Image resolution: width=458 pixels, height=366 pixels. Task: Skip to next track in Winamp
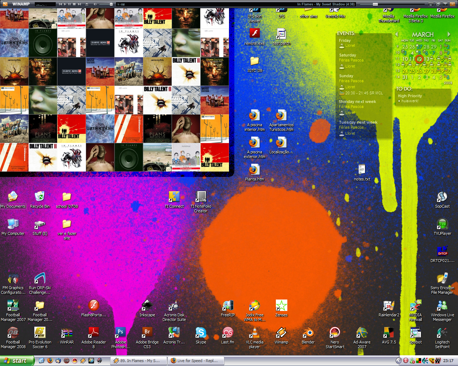point(79,4)
